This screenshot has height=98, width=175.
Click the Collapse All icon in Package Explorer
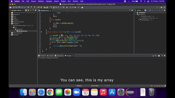26,10
